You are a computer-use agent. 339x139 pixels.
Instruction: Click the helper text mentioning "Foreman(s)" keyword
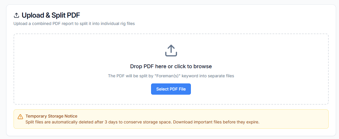pyautogui.click(x=171, y=76)
